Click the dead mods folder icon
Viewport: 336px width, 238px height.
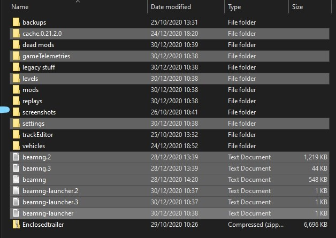(x=16, y=45)
